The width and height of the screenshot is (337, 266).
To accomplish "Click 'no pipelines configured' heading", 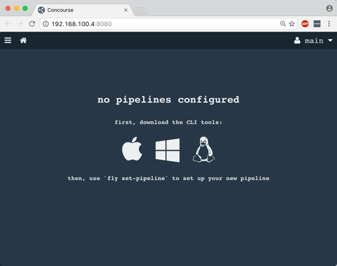I will coord(168,100).
